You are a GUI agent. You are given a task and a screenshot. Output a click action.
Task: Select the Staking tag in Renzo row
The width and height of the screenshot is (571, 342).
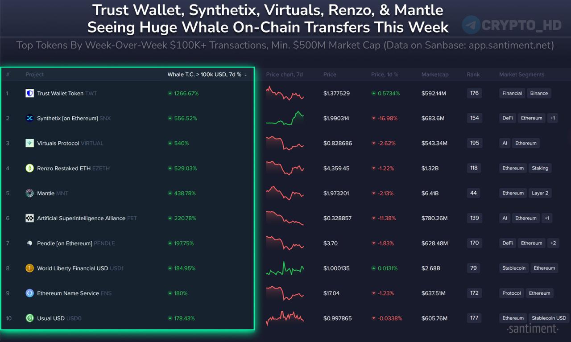coord(540,168)
